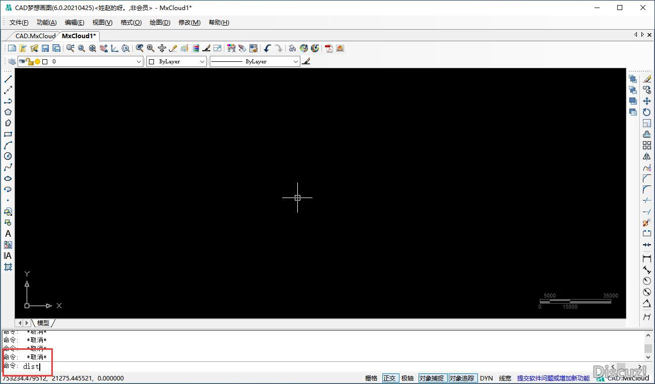This screenshot has width=655, height=384.
Task: Click the Save All icon
Action: [56, 48]
